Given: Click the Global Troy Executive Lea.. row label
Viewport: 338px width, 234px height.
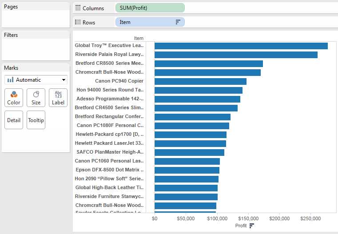Looking at the screenshot, I should [109, 45].
